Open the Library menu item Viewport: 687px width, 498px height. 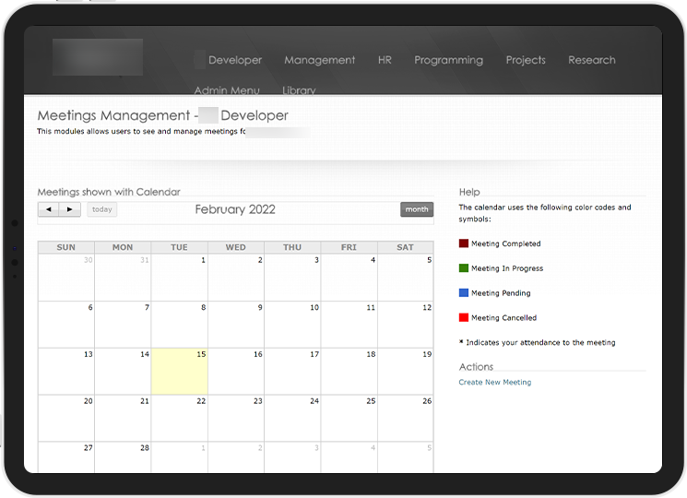coord(299,89)
